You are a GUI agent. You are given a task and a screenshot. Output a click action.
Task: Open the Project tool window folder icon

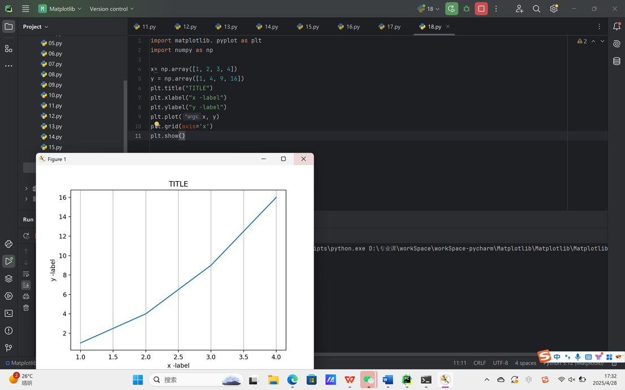pos(8,27)
